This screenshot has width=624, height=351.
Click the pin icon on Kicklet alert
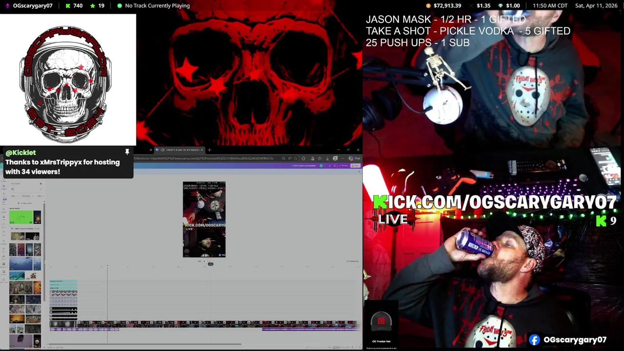click(127, 152)
